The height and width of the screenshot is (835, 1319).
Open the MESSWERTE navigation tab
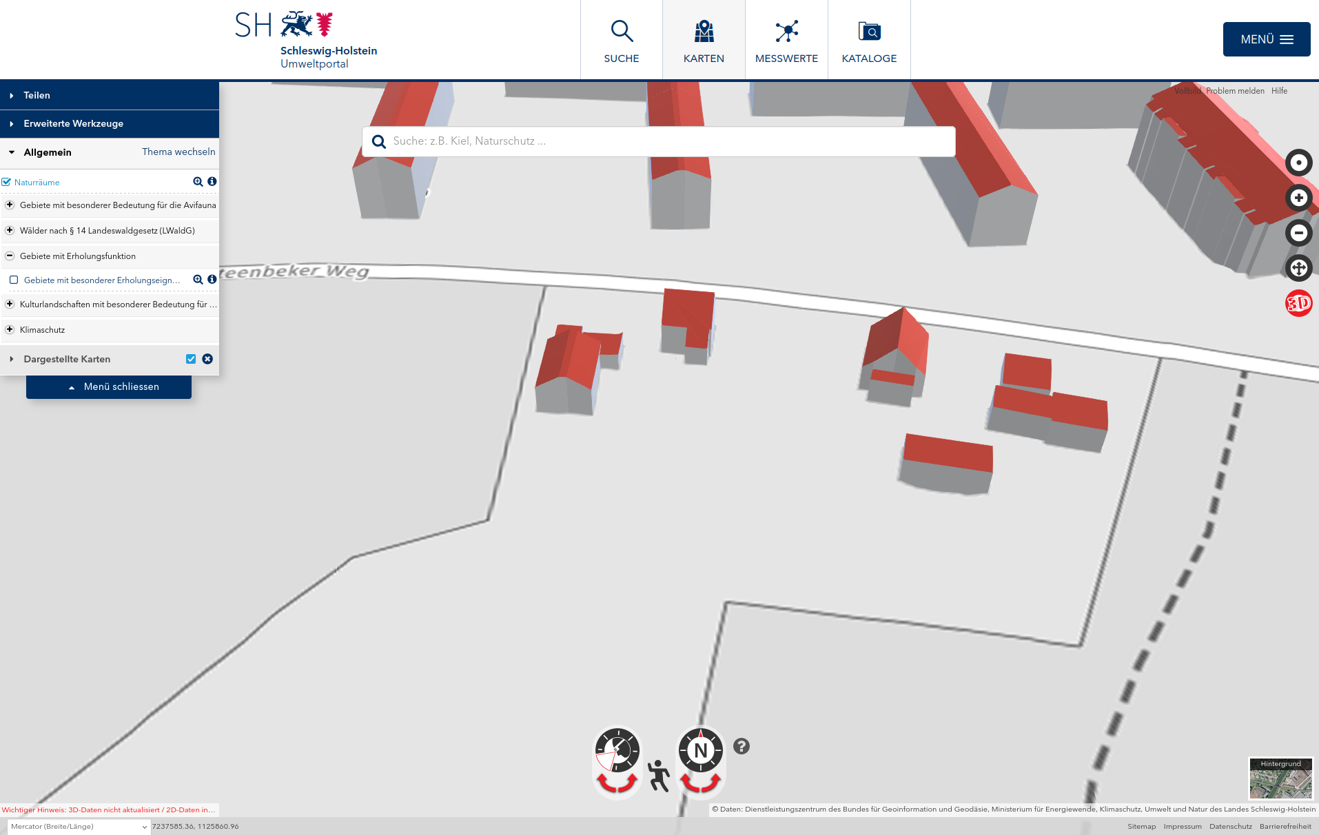786,40
